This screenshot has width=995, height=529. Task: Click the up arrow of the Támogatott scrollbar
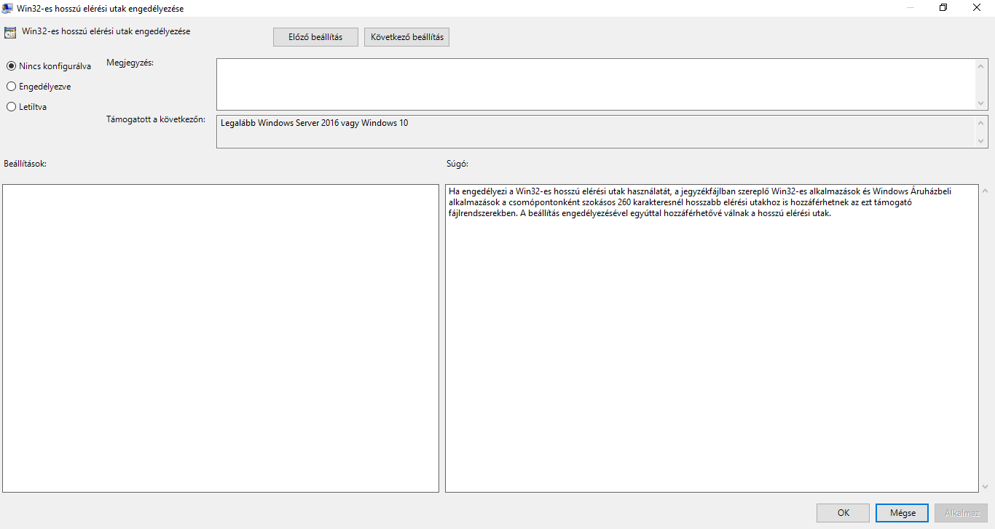(x=980, y=122)
